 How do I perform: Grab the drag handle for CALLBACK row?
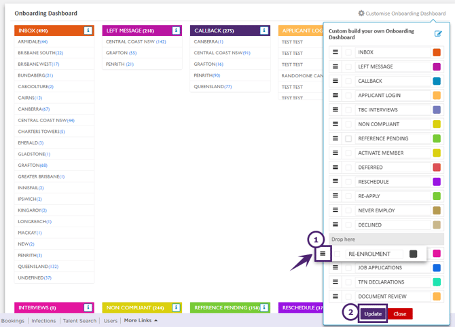click(x=335, y=81)
